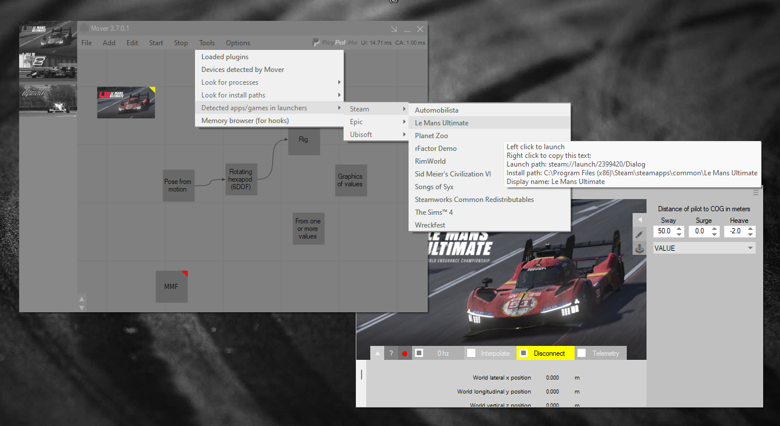This screenshot has width=780, height=426.
Task: Toggle the 0 hz checkbox
Action: point(419,353)
